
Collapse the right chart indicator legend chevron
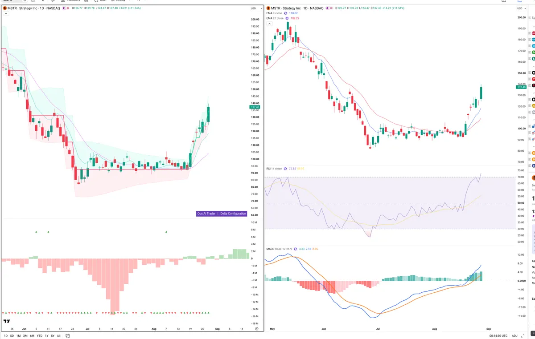(269, 24)
